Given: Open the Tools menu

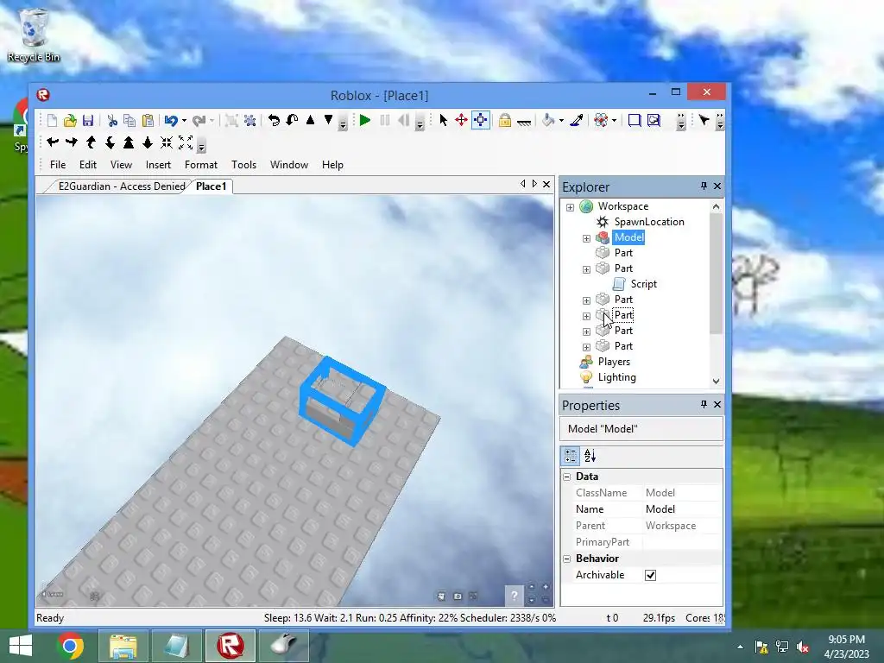Looking at the screenshot, I should (x=244, y=165).
